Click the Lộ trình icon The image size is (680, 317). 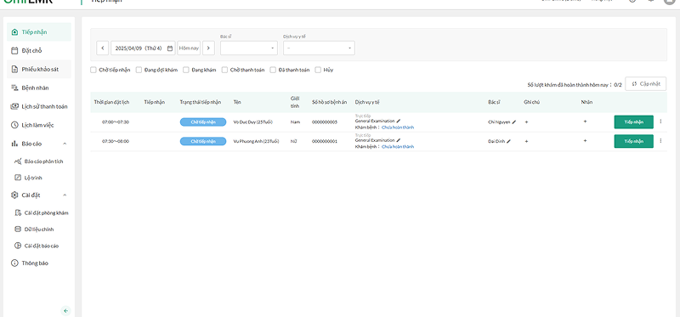click(x=18, y=178)
